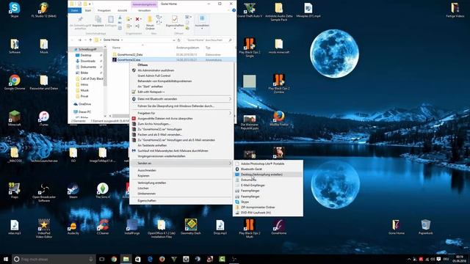Open the Geometry Dash desktop shortcut

coord(191,227)
